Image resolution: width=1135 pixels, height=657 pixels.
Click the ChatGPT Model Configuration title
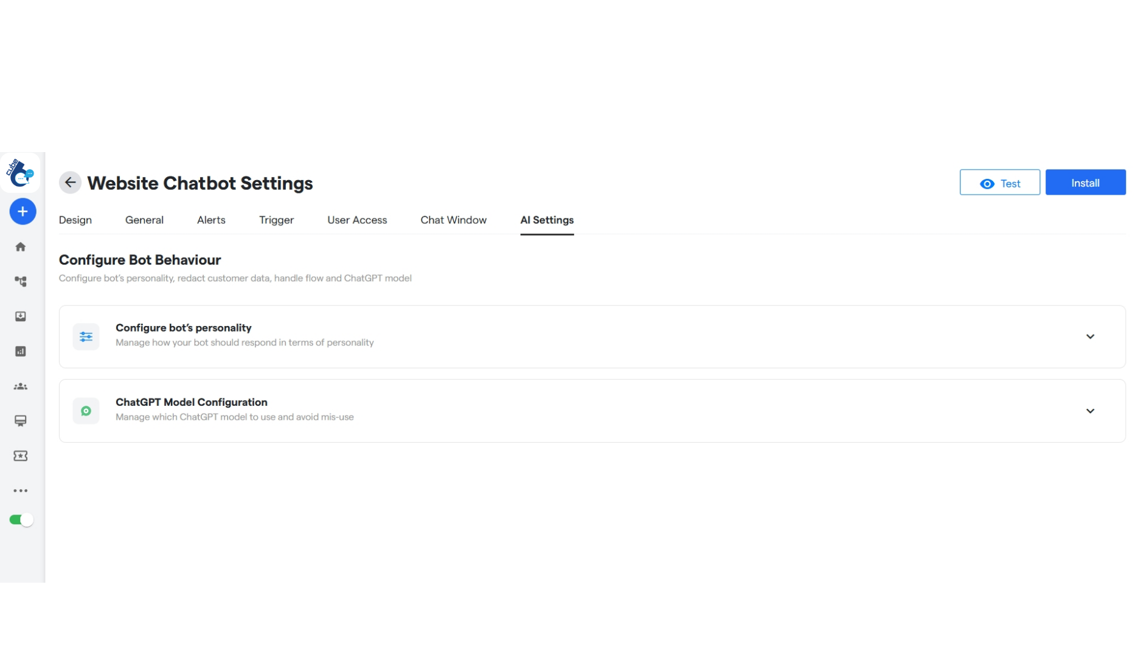(191, 402)
